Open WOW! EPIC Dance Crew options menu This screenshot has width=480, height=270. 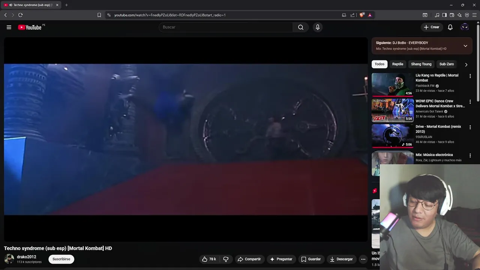tap(470, 102)
